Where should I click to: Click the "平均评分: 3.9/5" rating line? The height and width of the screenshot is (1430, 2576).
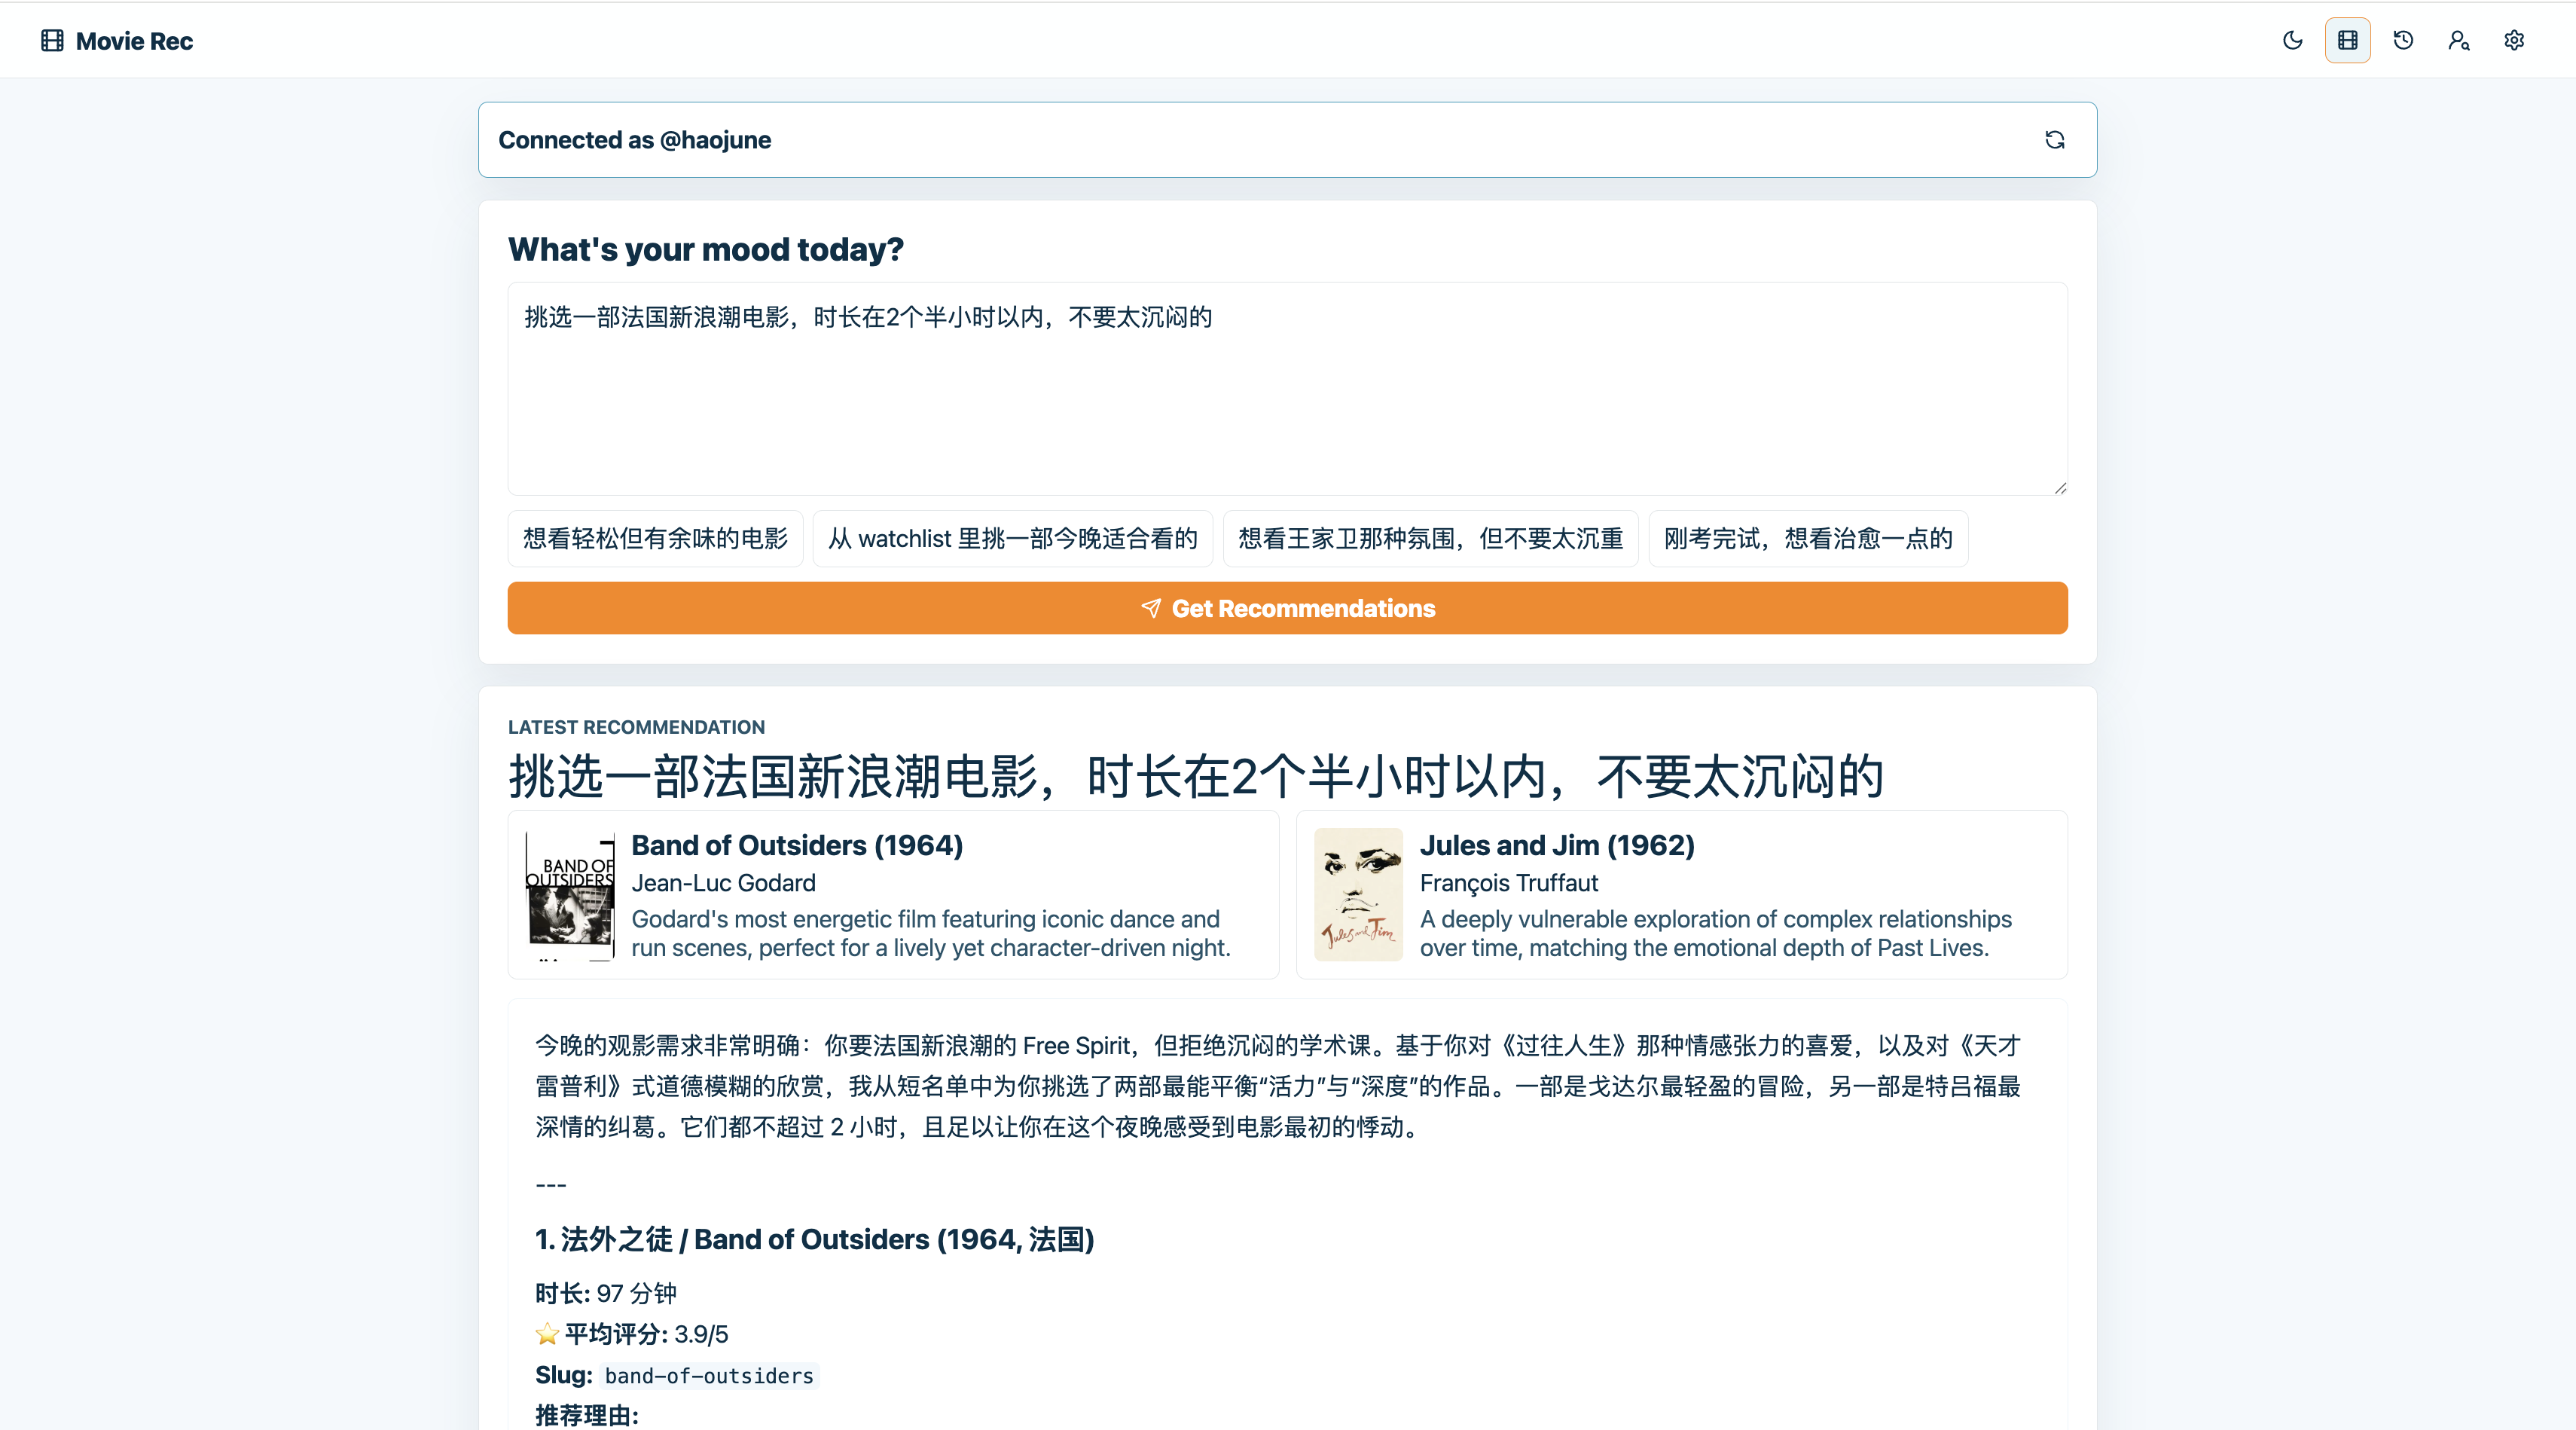coord(646,1334)
